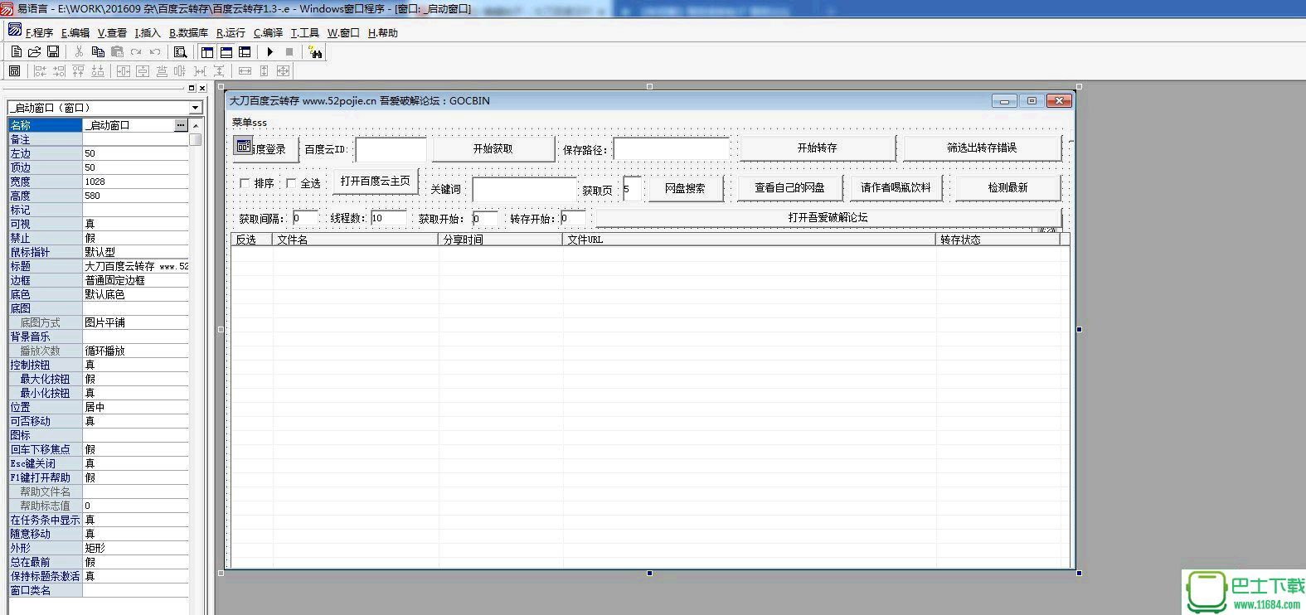Click the first window layout icon
Screen dimensions: 1306x615
click(x=207, y=51)
